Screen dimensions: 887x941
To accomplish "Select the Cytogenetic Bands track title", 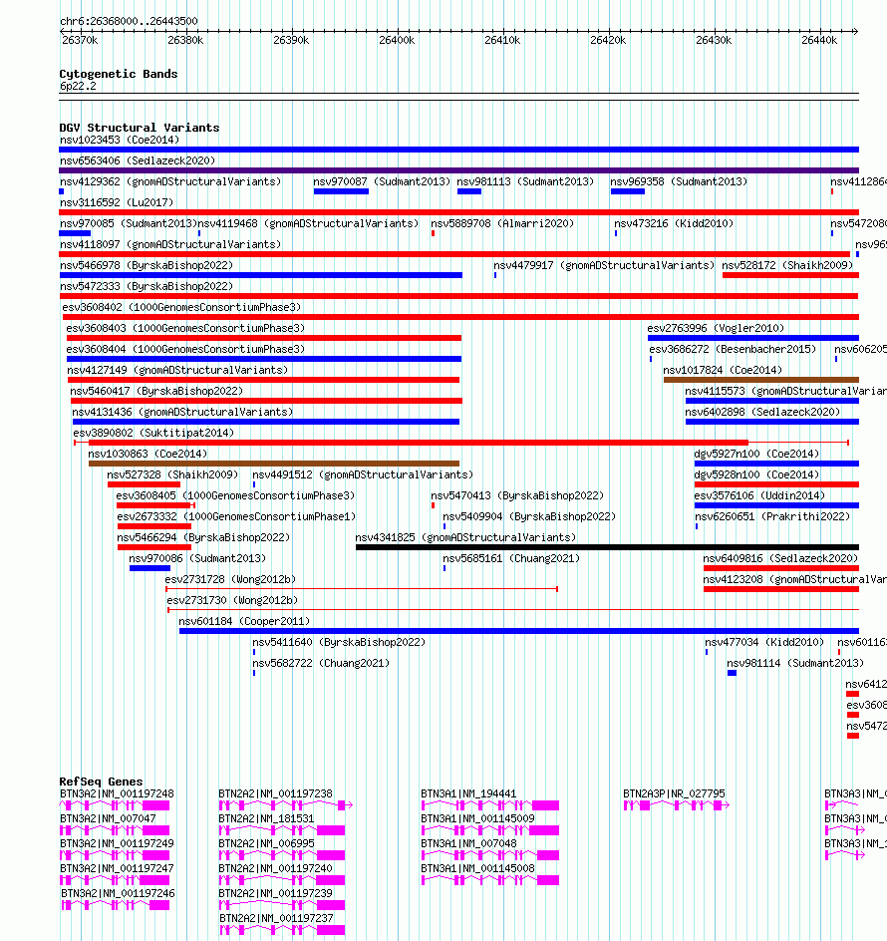I will 119,74.
